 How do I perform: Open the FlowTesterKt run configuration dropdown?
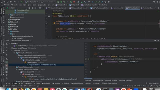pos(31,2)
